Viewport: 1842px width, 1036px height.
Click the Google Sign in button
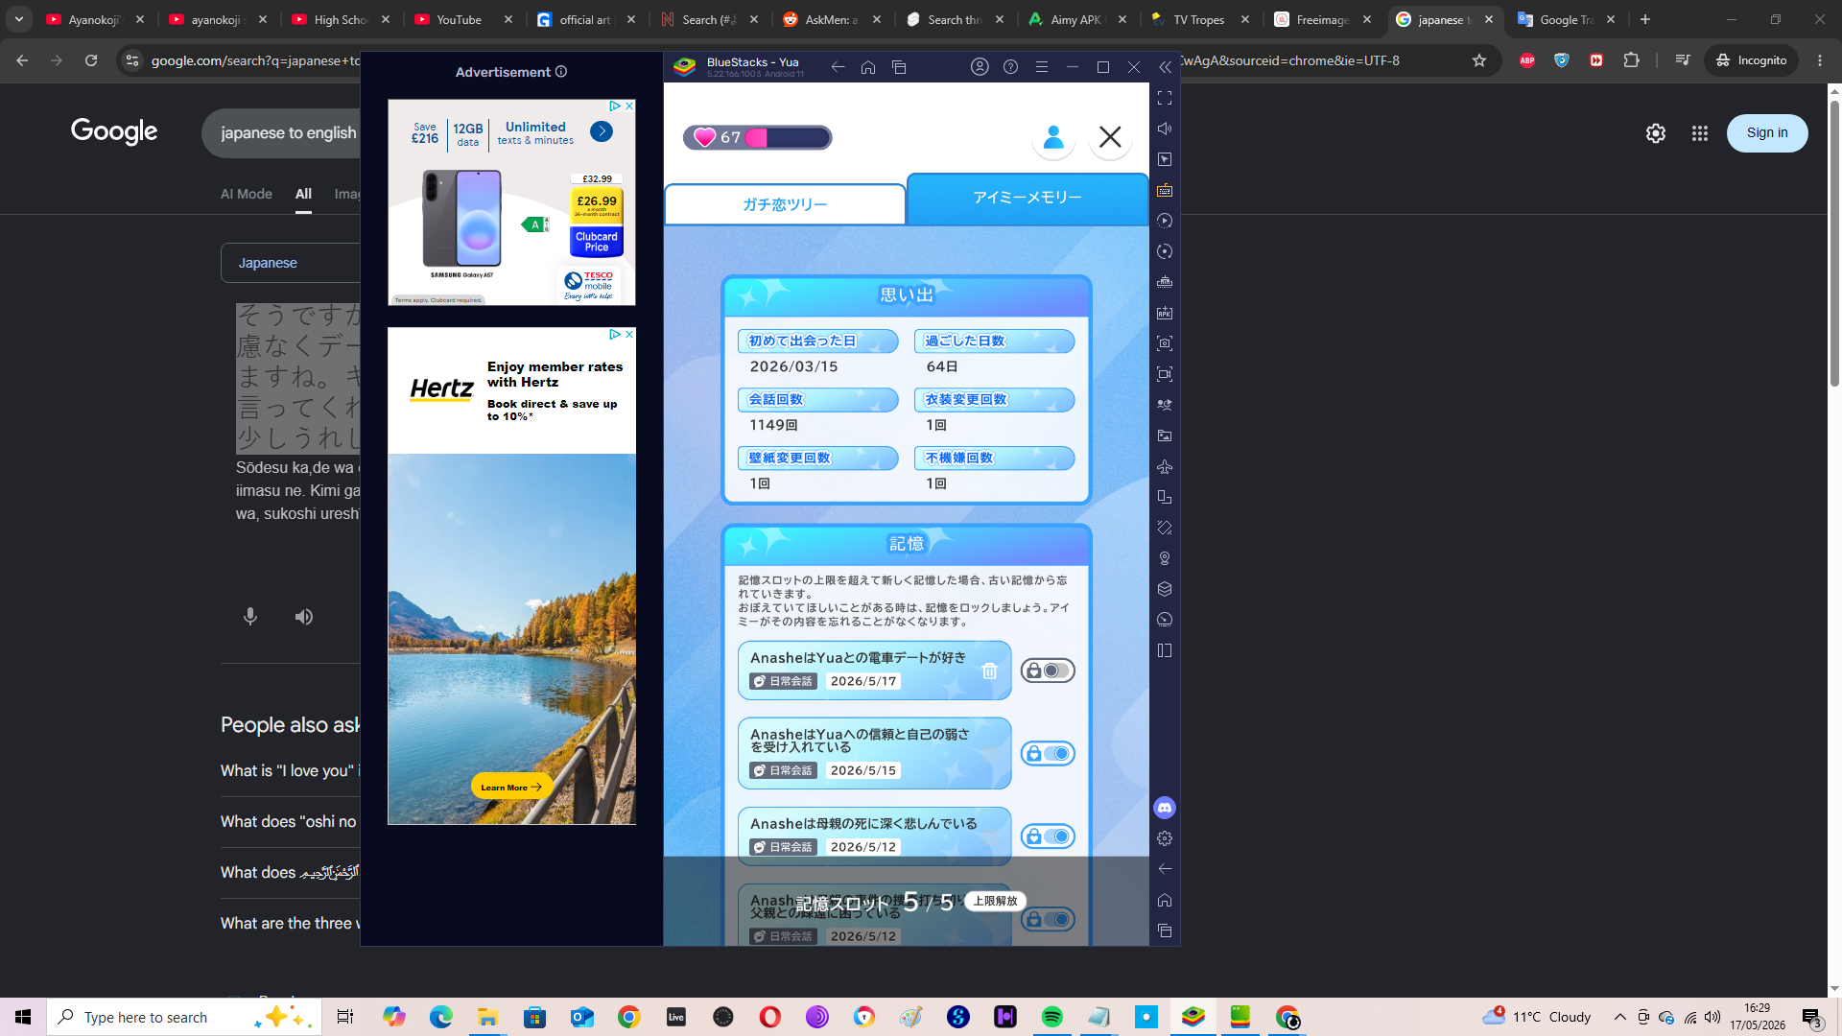[x=1767, y=133]
